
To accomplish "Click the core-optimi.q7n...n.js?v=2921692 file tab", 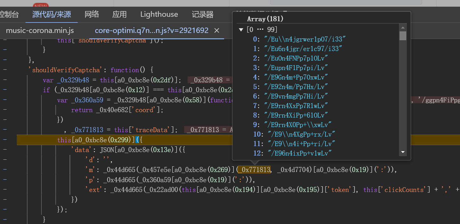I will pyautogui.click(x=152, y=30).
